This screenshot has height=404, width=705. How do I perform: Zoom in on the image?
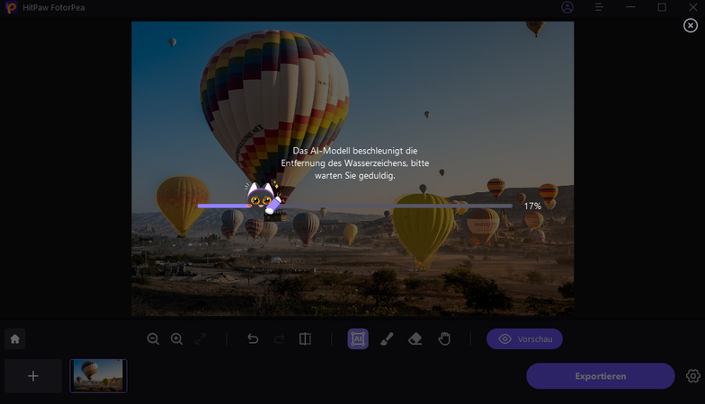pyautogui.click(x=176, y=339)
